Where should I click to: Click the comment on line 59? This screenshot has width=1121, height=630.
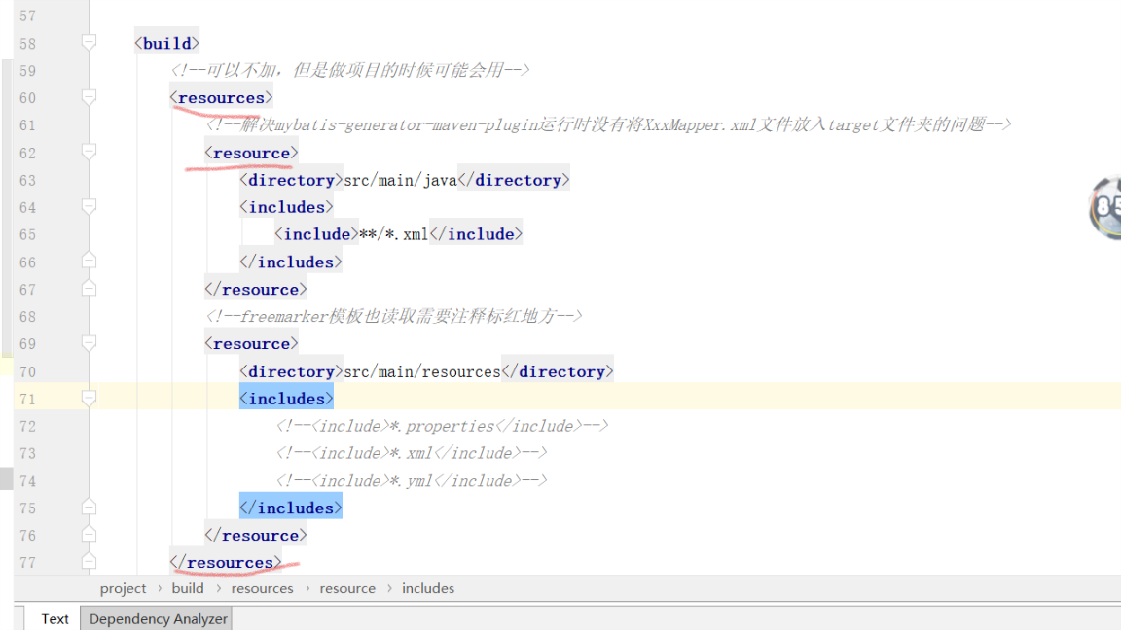coord(349,70)
